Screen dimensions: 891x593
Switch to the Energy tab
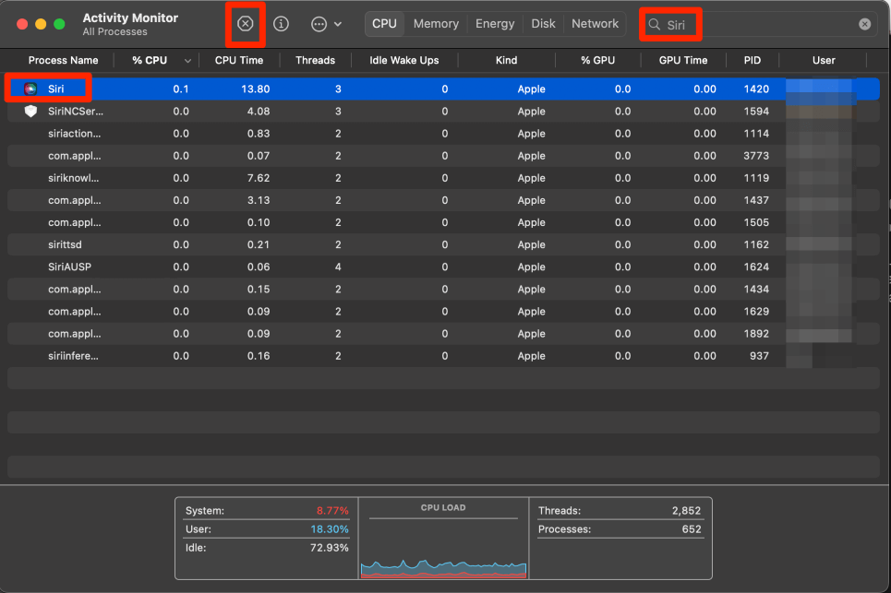[x=495, y=24]
